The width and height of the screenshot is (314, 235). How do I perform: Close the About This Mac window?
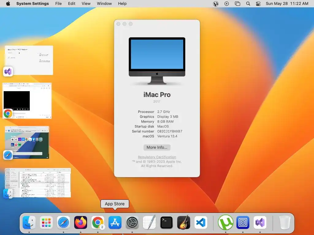point(118,24)
